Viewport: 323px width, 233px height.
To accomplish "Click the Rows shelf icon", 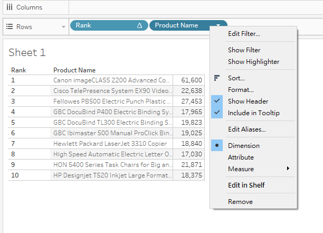I will [9, 26].
